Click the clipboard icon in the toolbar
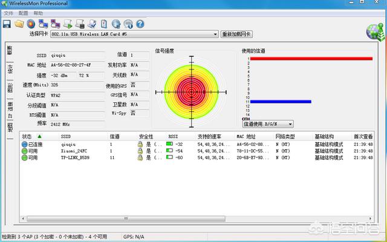The height and width of the screenshot is (242, 387). click(x=103, y=24)
